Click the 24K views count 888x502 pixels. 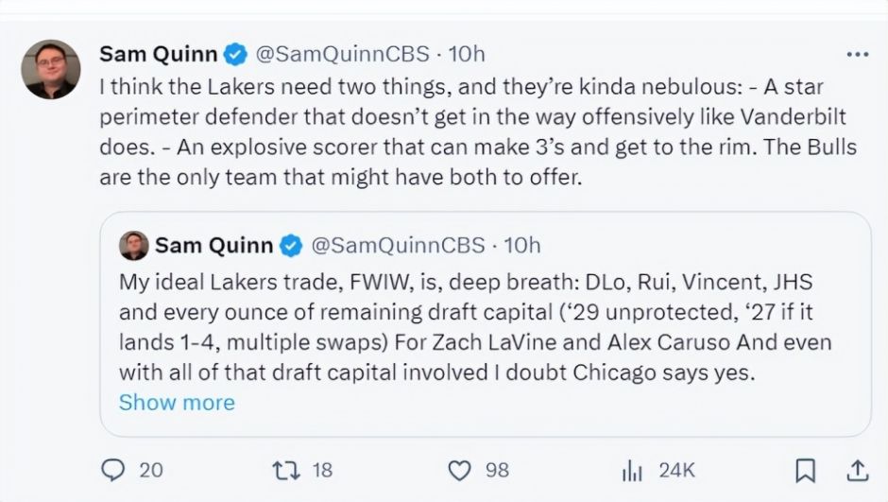click(x=676, y=470)
